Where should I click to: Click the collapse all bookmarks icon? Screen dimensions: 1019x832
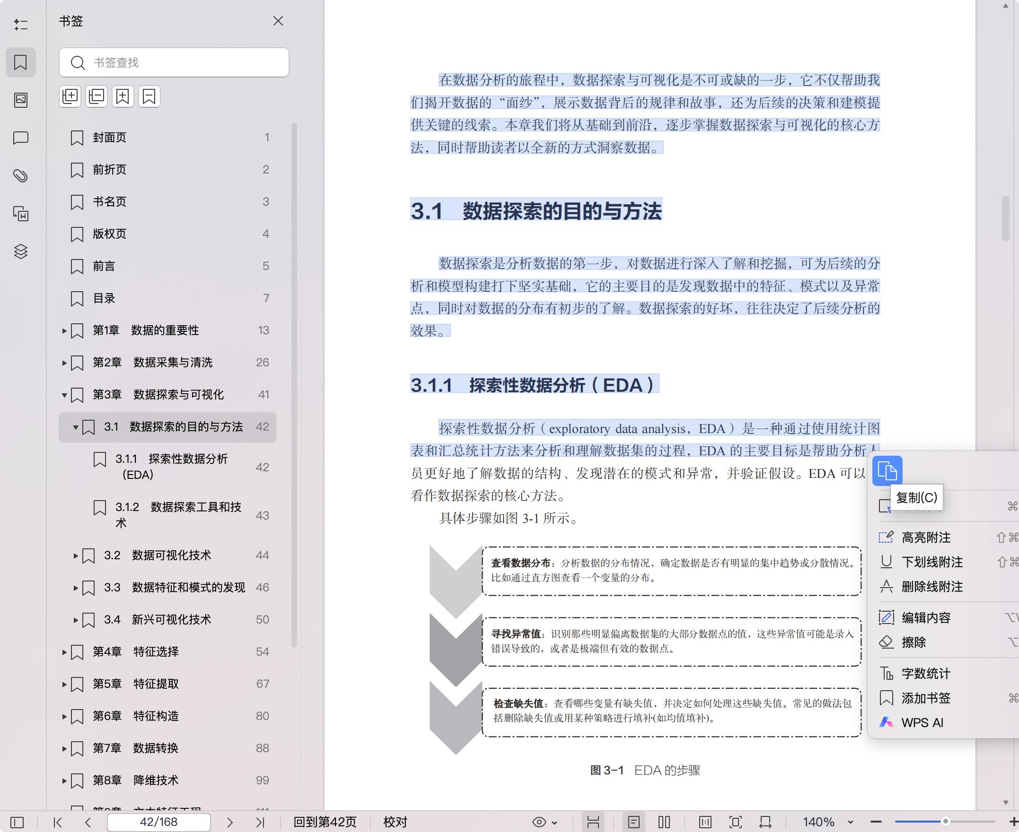coord(97,97)
